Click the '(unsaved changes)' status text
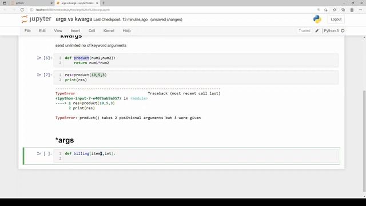Image resolution: width=366 pixels, height=206 pixels. point(166,19)
